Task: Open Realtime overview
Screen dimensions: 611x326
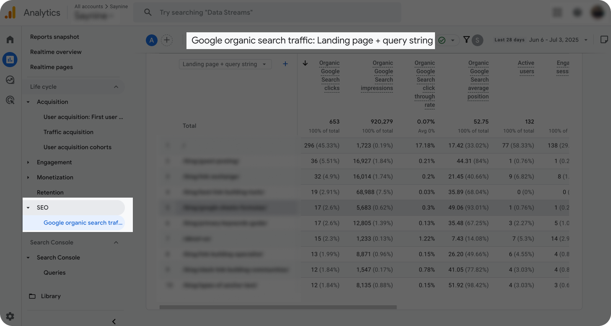Action: (x=56, y=52)
